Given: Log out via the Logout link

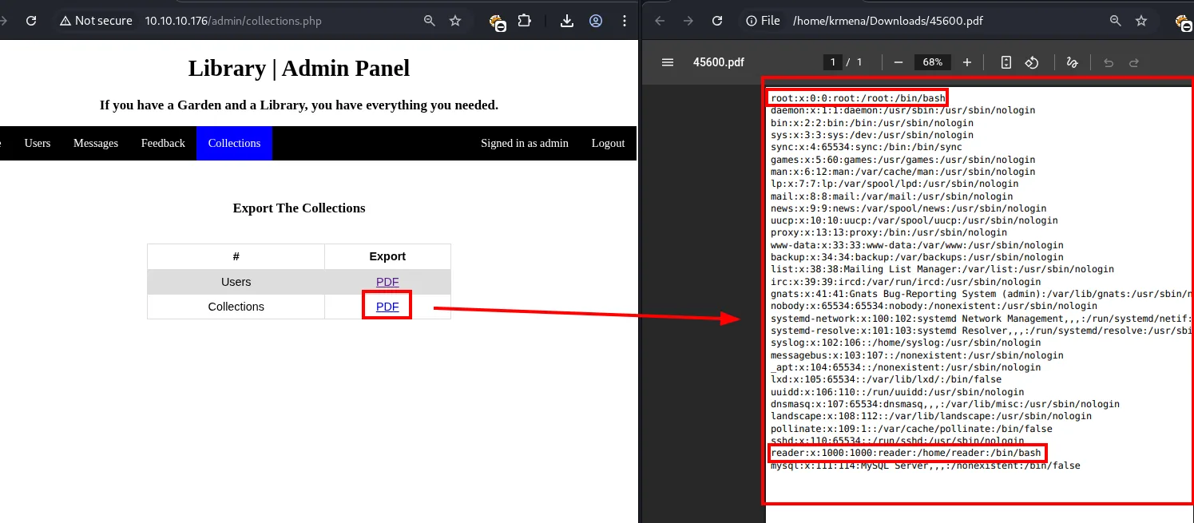Looking at the screenshot, I should tap(608, 143).
